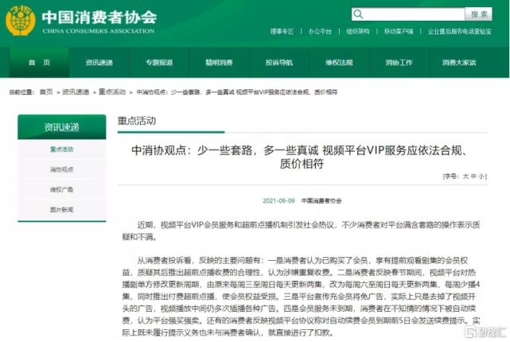The width and height of the screenshot is (510, 342).
Task: Click the article title in breadcrumb trail
Action: point(237,92)
